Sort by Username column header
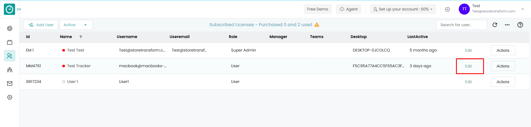The height and width of the screenshot is (127, 531). (x=127, y=37)
